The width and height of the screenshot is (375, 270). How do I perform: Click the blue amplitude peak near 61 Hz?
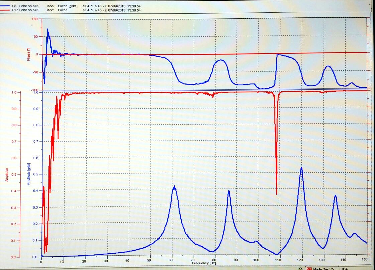click(x=174, y=186)
